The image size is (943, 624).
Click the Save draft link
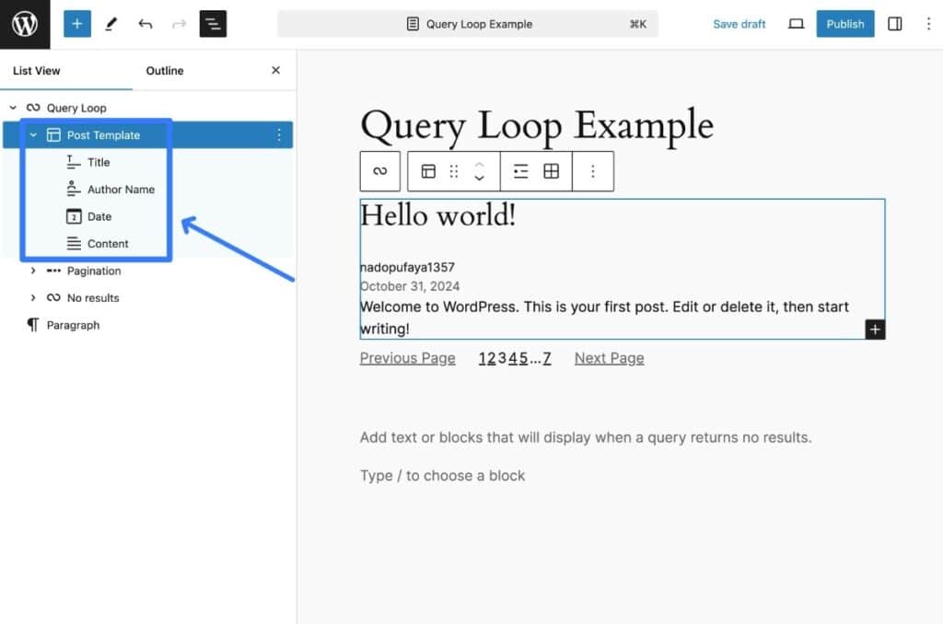(739, 23)
